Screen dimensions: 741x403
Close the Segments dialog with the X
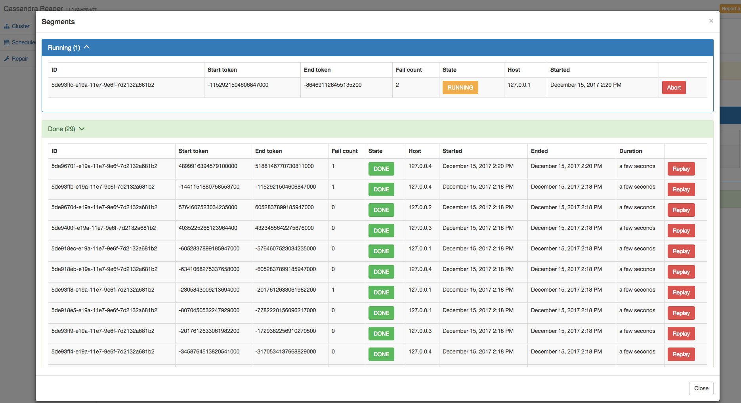pyautogui.click(x=711, y=21)
